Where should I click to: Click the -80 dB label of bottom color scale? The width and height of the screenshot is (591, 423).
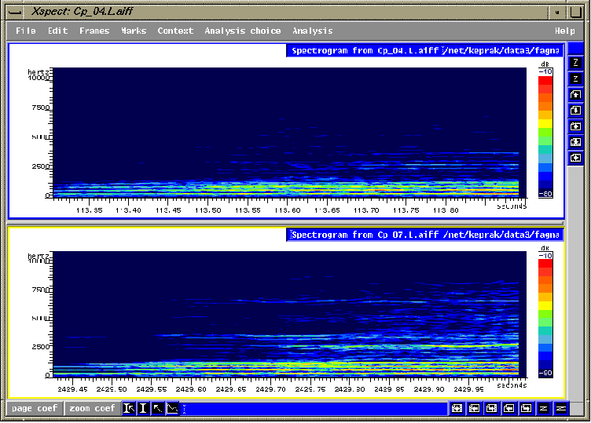[x=545, y=374]
